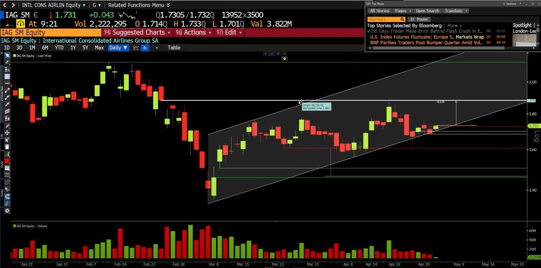This screenshot has height=268, width=541.
Task: Pause the Top News feed
Action: pos(419,20)
